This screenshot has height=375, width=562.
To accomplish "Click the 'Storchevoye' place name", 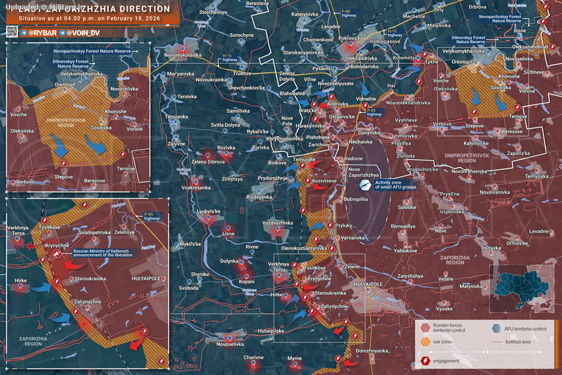I will 213,12.
